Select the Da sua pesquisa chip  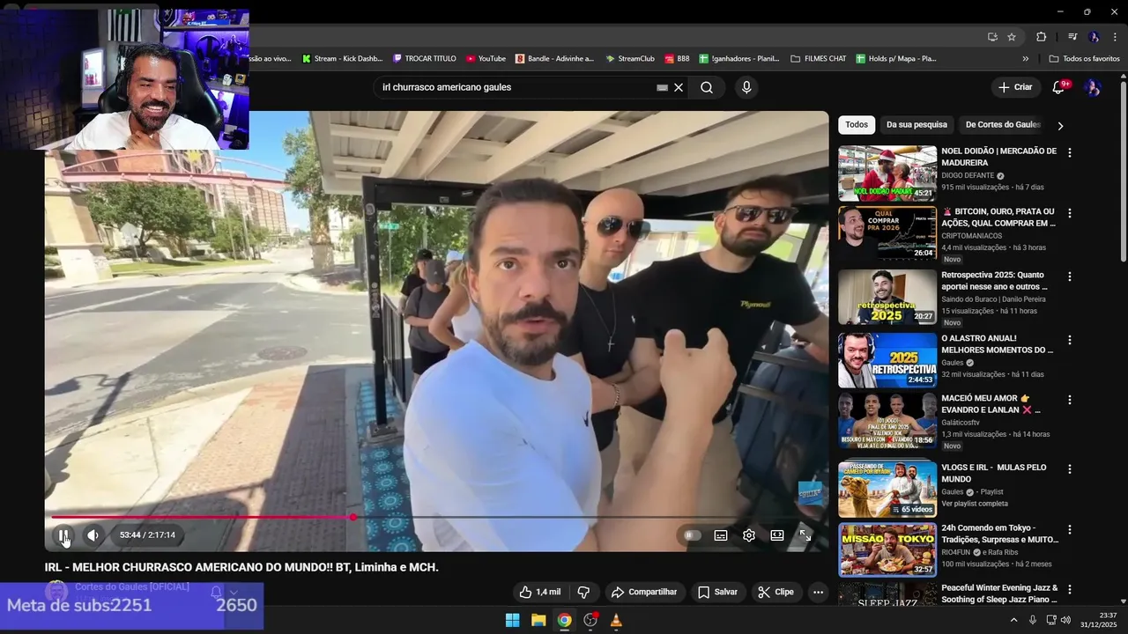point(916,124)
